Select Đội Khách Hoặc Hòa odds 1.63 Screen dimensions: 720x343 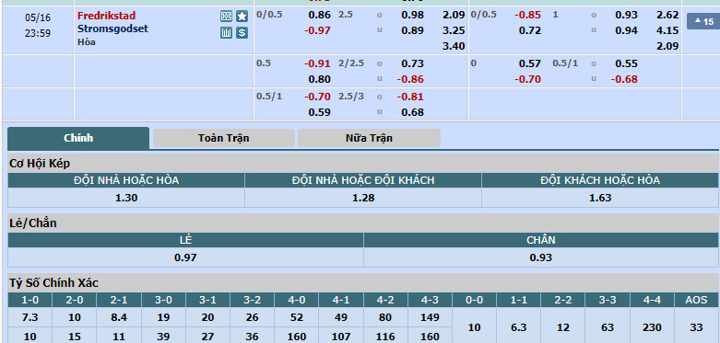(x=600, y=198)
